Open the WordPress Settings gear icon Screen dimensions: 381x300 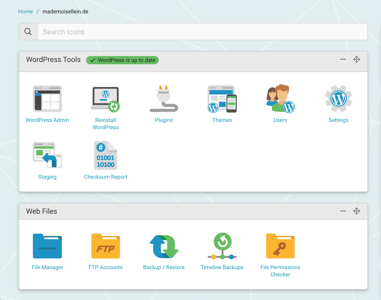pos(338,98)
